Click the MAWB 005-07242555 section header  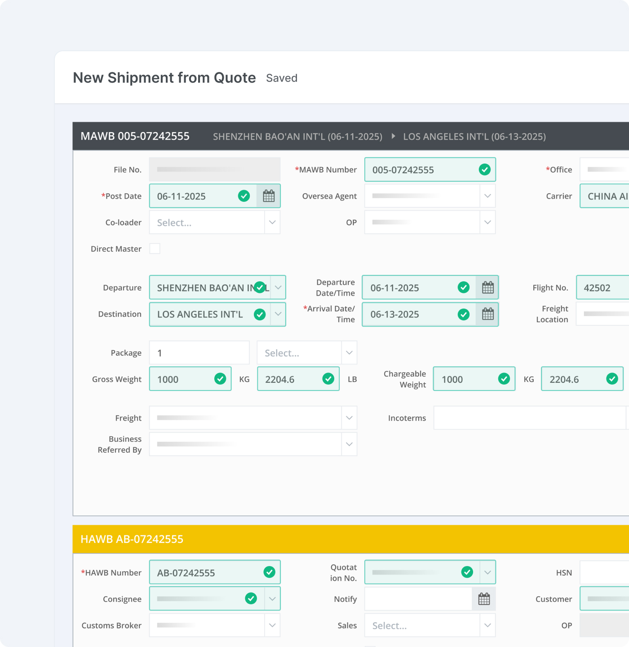tap(135, 136)
